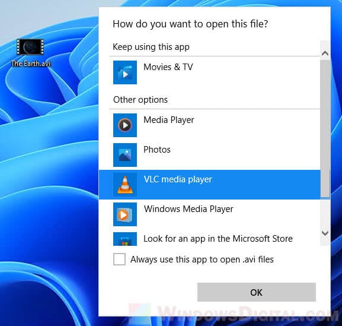Select "VLC media player" text label
The height and width of the screenshot is (326, 342).
[x=178, y=179]
